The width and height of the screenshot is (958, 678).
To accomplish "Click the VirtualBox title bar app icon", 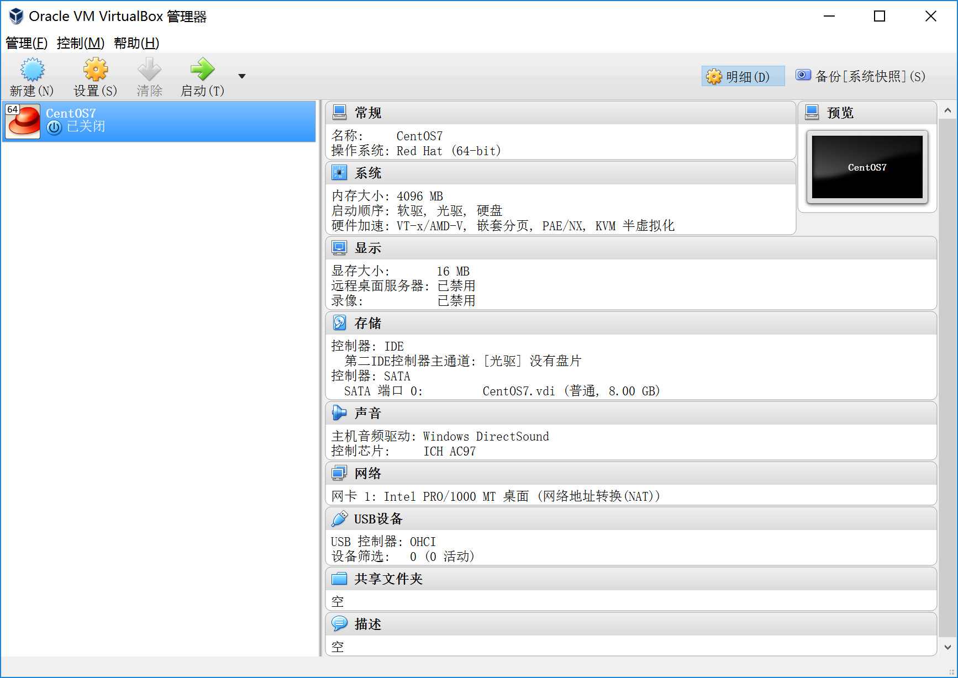I will click(x=16, y=16).
